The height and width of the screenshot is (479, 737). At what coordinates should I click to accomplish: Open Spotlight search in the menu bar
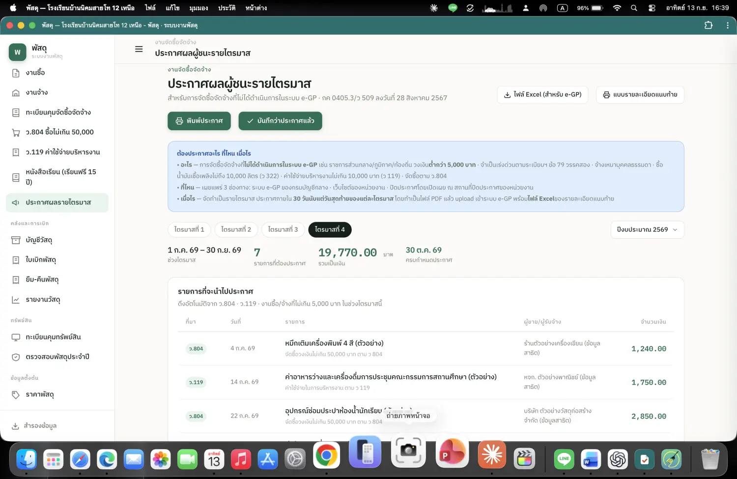(634, 8)
